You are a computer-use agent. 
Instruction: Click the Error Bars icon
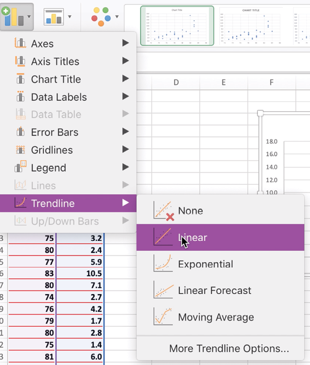tap(20, 132)
